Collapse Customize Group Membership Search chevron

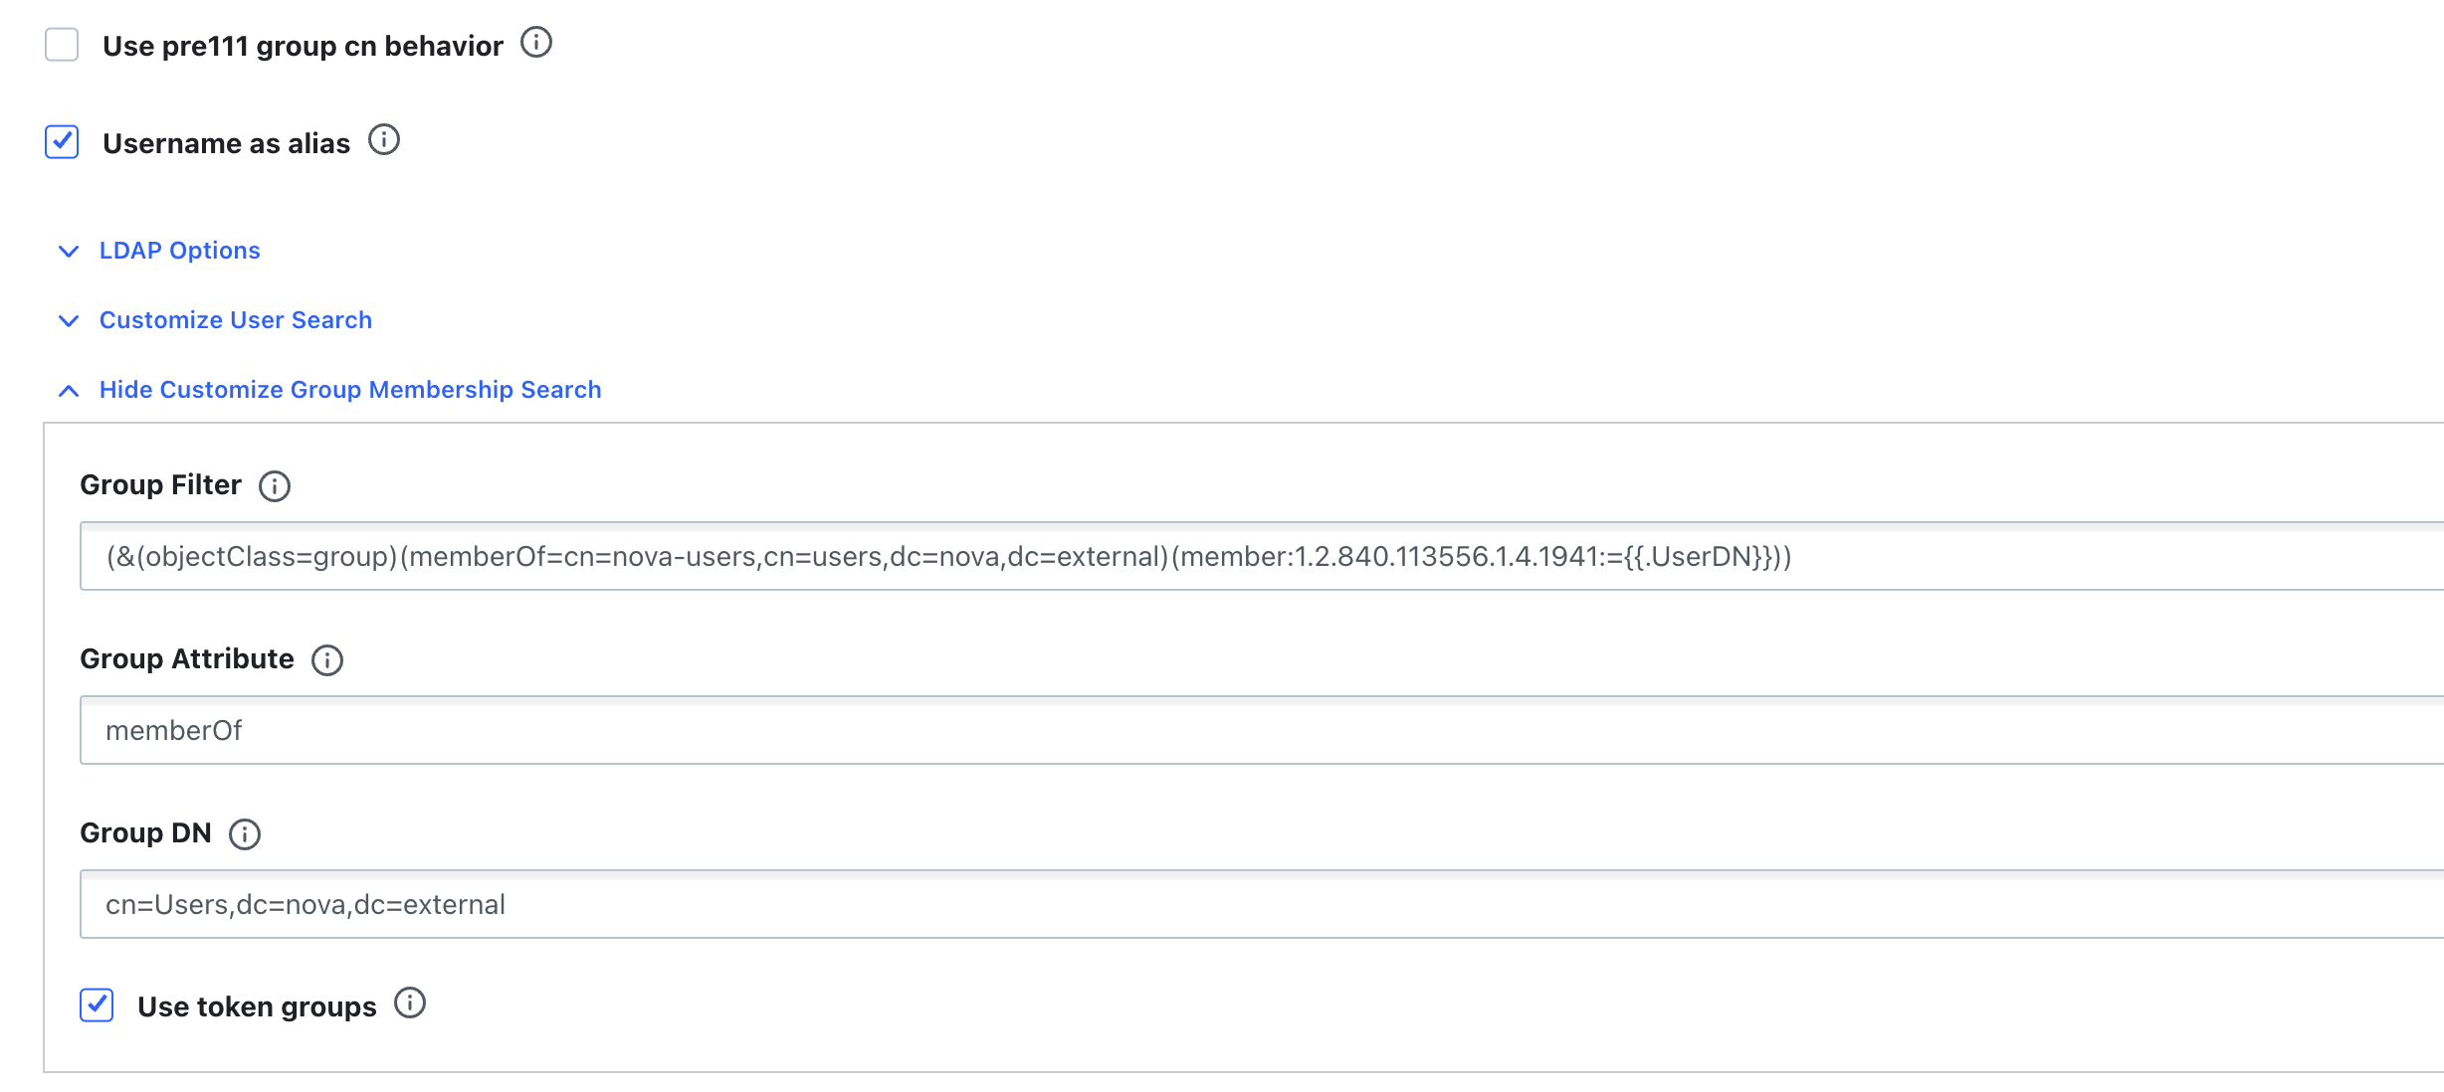[69, 391]
